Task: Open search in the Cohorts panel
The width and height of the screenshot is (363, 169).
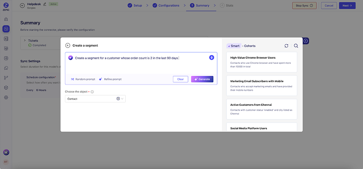Action: [x=296, y=46]
